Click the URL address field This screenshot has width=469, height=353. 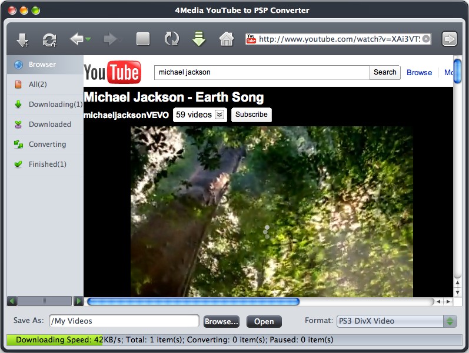[339, 39]
